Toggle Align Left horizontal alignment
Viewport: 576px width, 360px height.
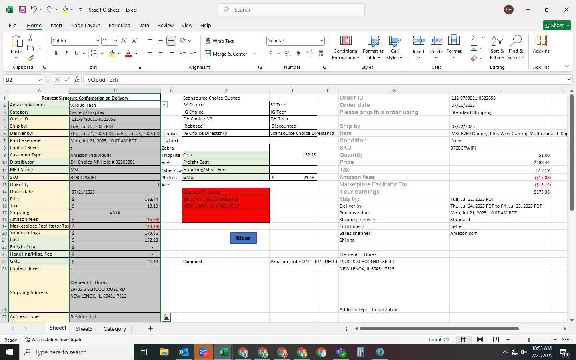(x=150, y=54)
